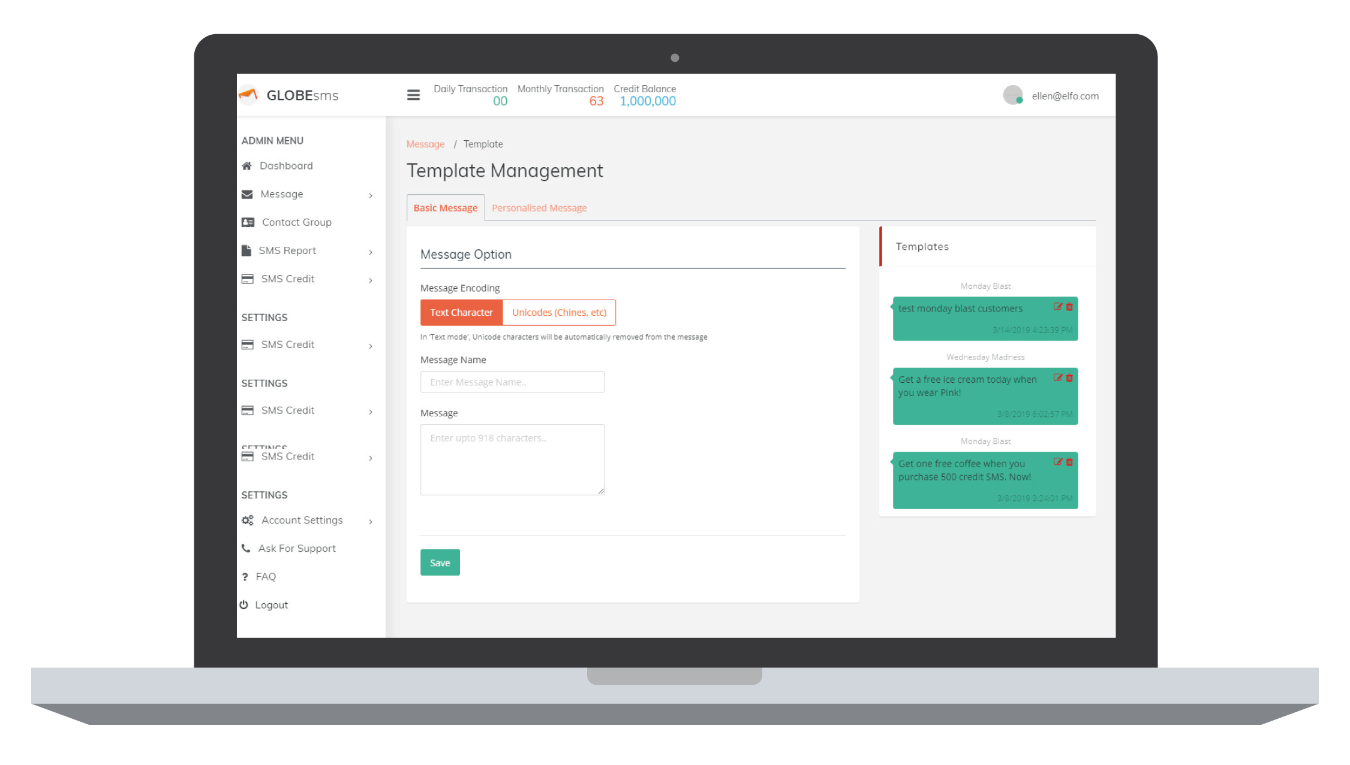Click the hamburger menu icon
Image resolution: width=1350 pixels, height=765 pixels.
[x=413, y=95]
